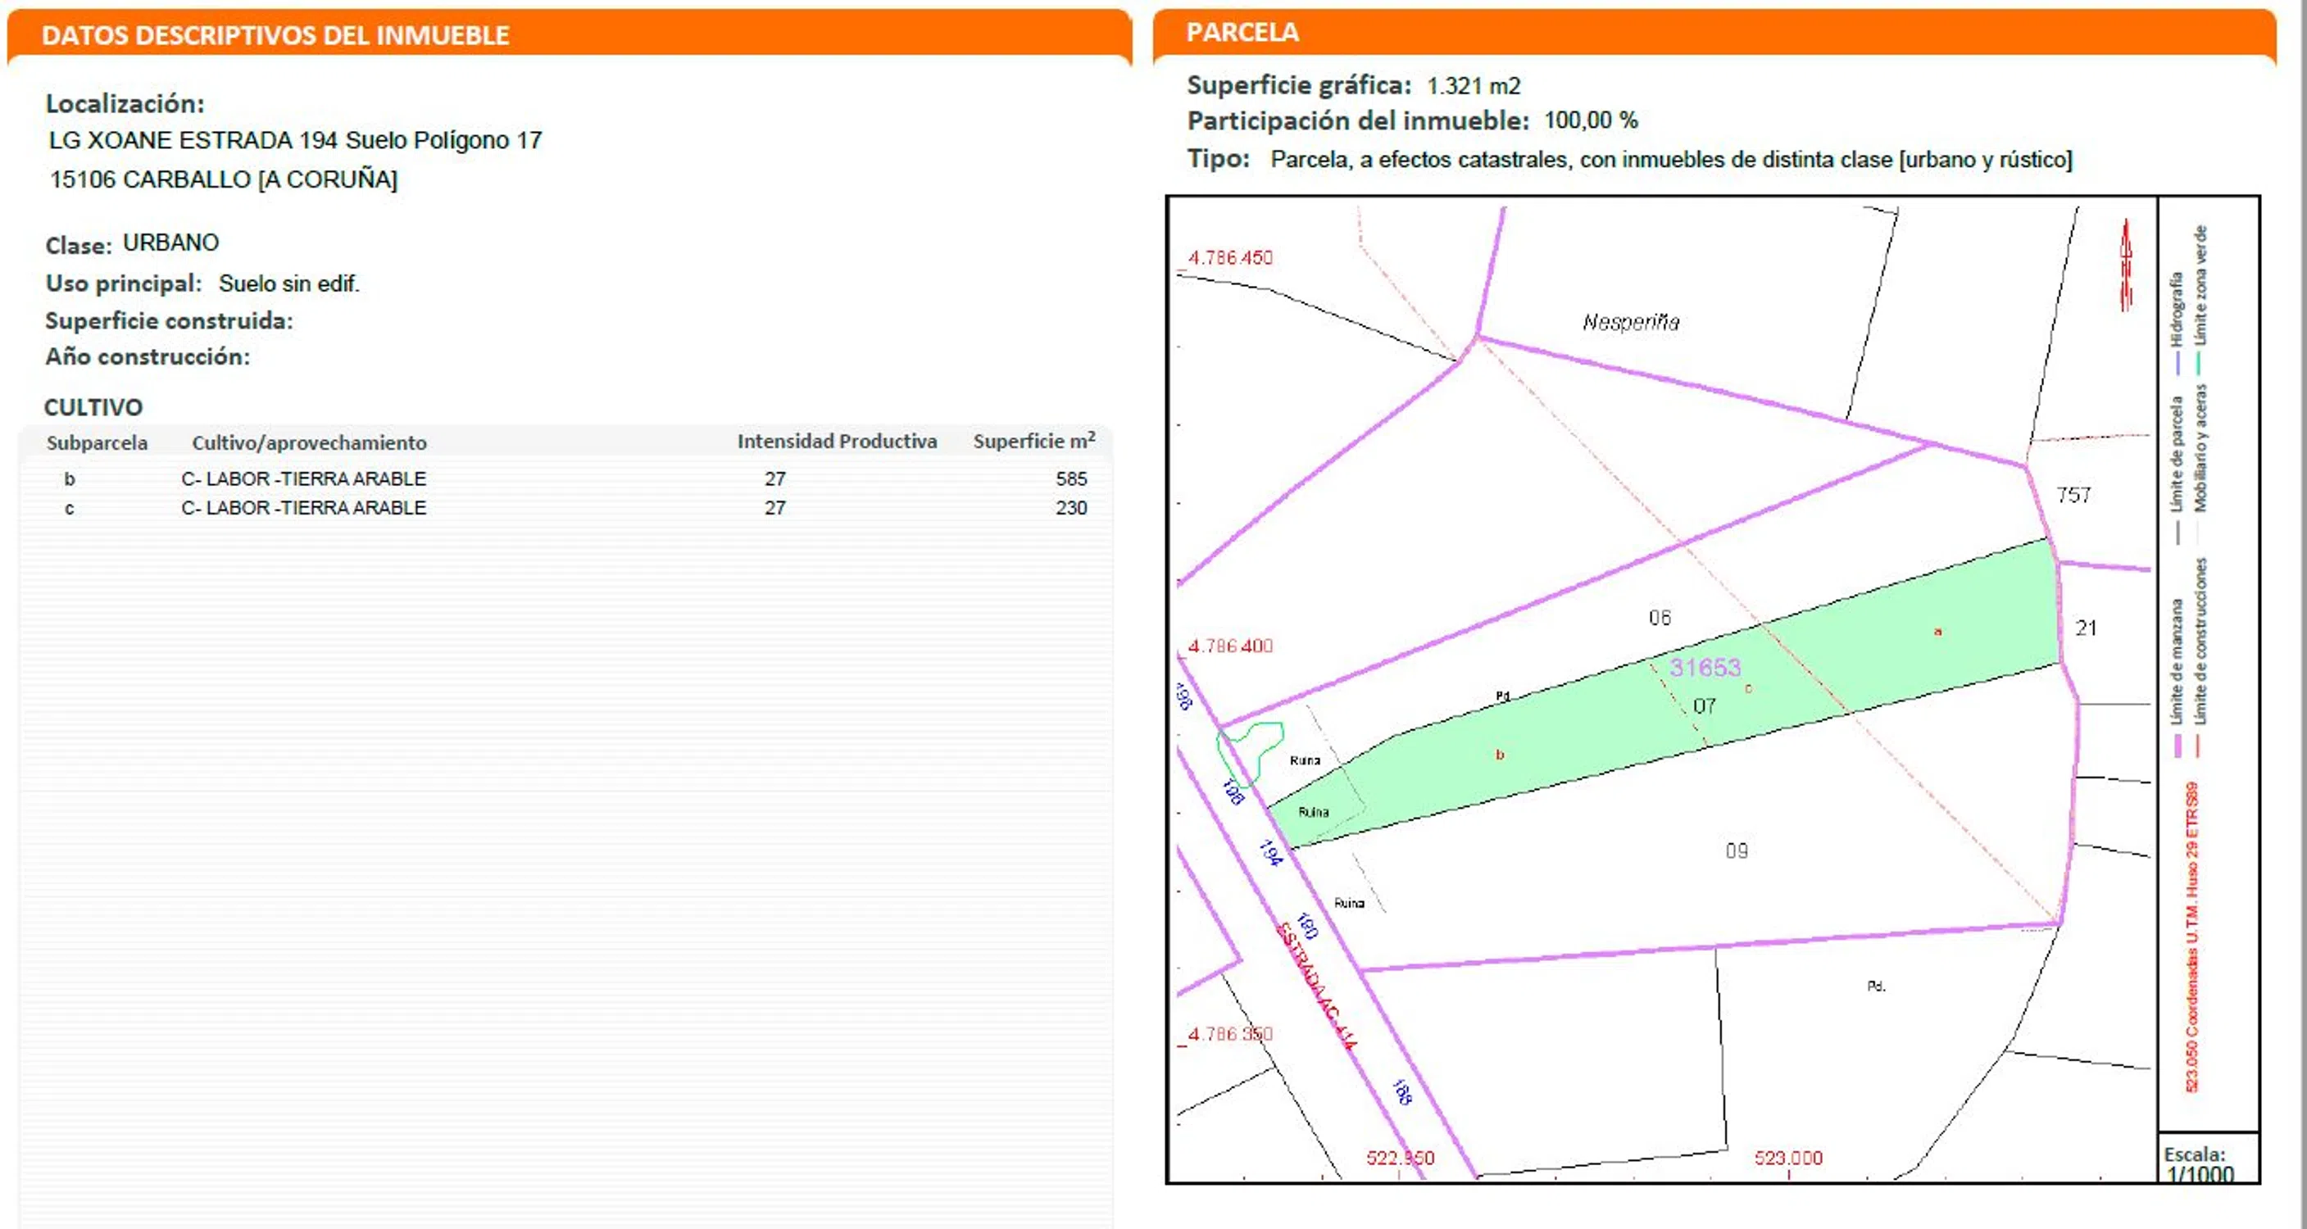
Task: Click the 'Superficie m2' column header
Action: pos(1033,442)
